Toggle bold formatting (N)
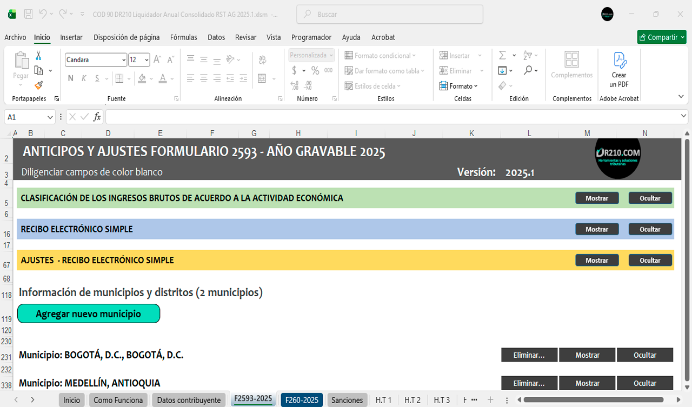This screenshot has width=692, height=407. (70, 78)
